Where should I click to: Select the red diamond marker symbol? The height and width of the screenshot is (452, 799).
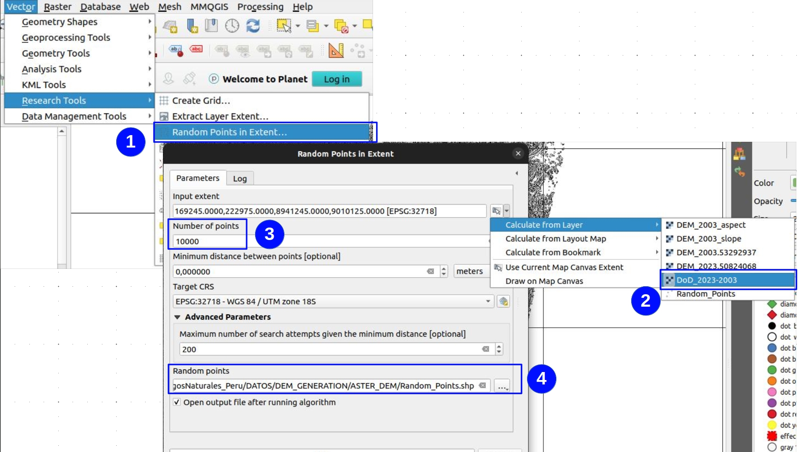(x=772, y=315)
